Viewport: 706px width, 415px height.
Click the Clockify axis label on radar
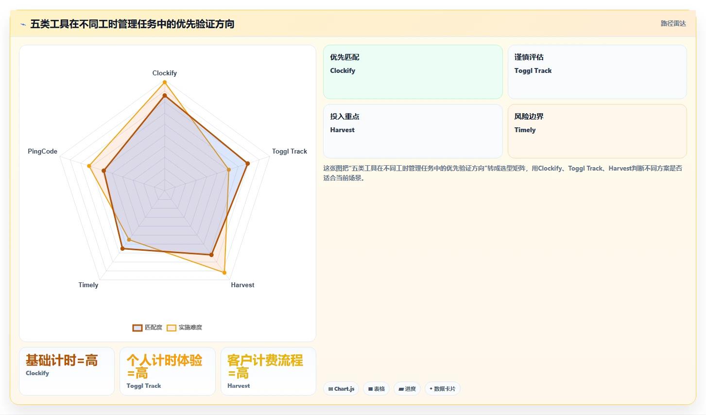[x=165, y=73]
